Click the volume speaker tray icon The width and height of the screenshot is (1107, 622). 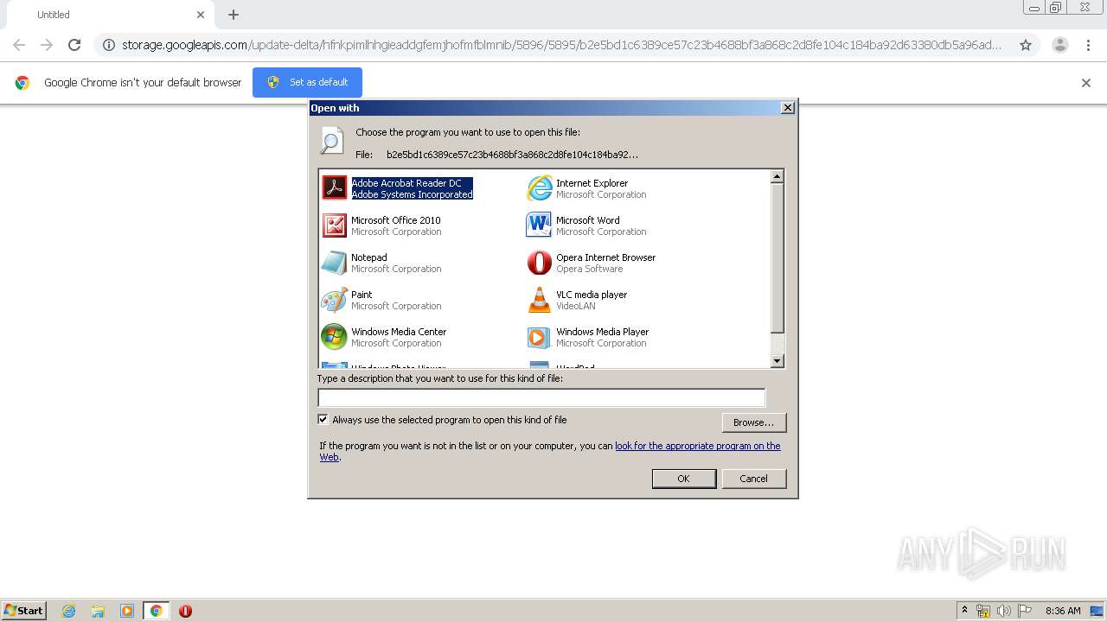(x=1004, y=611)
